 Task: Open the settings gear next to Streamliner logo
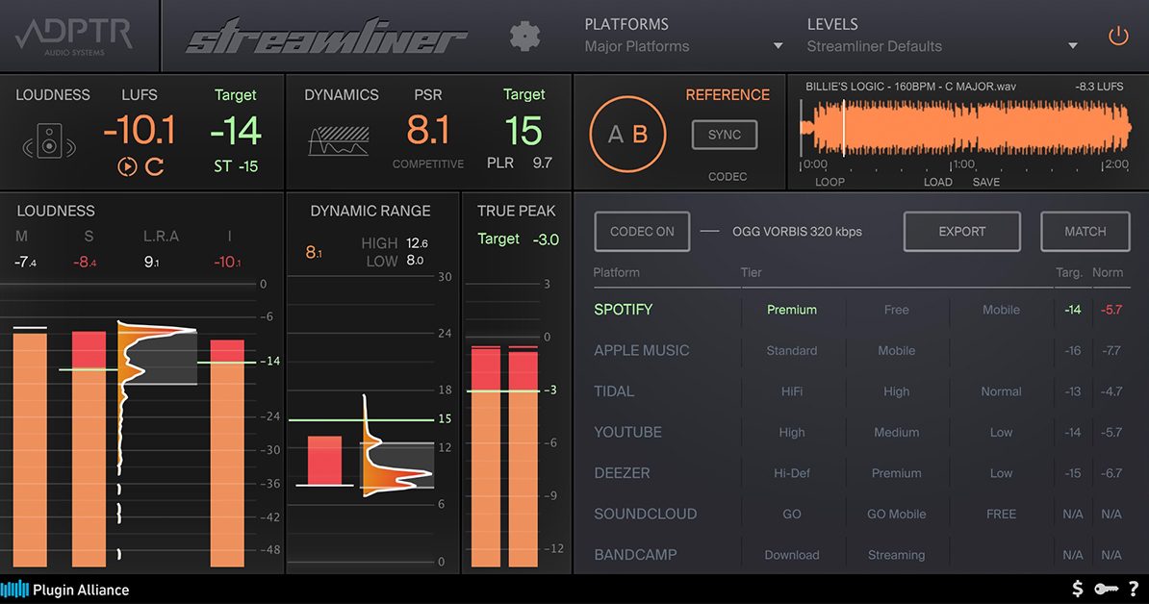click(524, 35)
